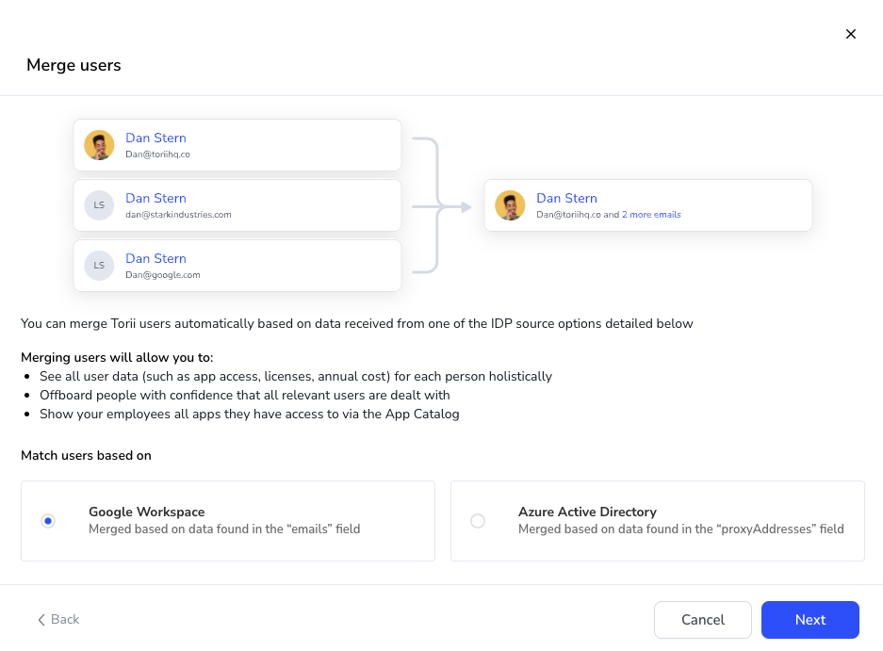Image resolution: width=883 pixels, height=651 pixels.
Task: Open Dan Stern link for dan@starkindustries.com
Action: tap(155, 198)
